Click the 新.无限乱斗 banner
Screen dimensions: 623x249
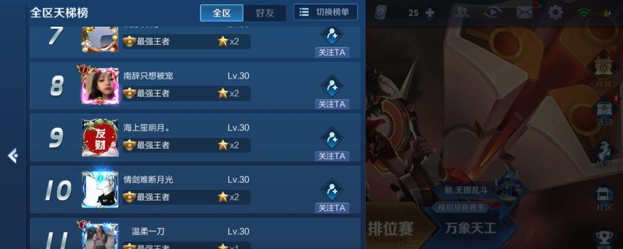pyautogui.click(x=466, y=190)
